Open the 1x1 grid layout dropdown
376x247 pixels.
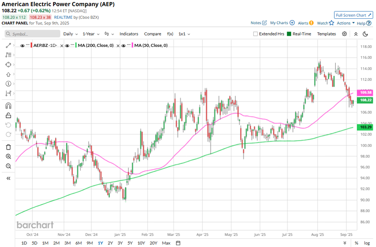pos(184,34)
